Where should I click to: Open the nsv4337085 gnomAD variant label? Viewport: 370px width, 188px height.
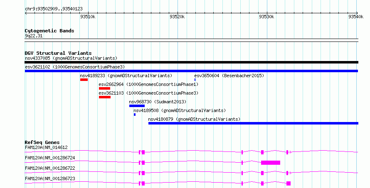click(71, 58)
